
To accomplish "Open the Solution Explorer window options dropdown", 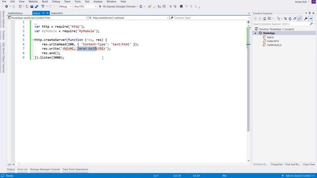I will coord(306,13).
